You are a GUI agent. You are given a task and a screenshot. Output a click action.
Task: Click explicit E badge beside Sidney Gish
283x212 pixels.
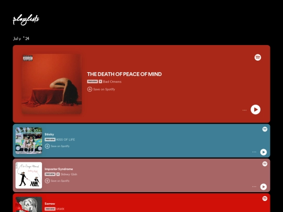pos(58,174)
